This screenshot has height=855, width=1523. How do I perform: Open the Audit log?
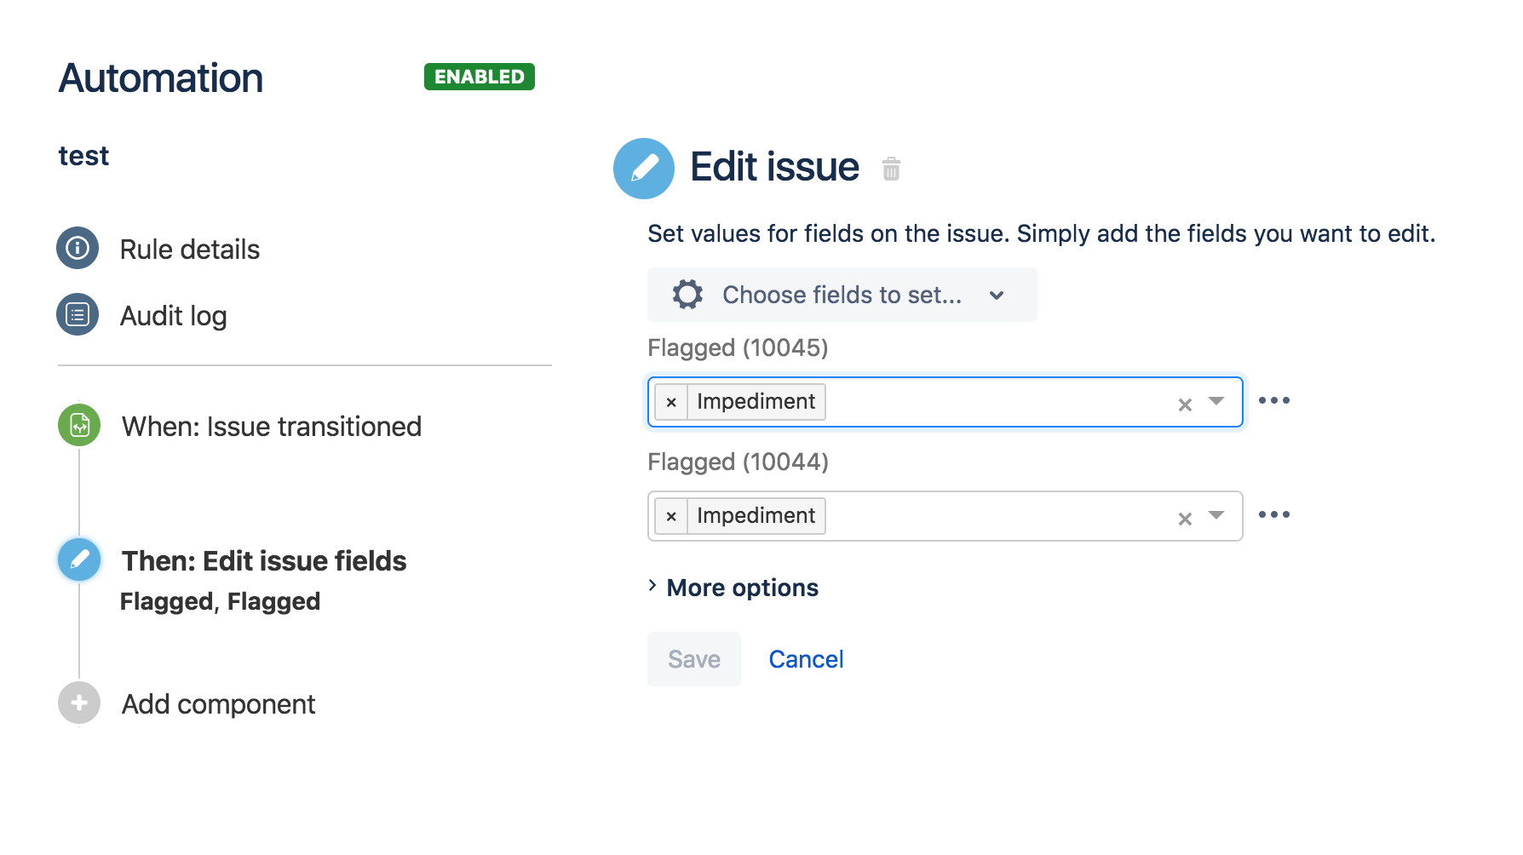[172, 315]
